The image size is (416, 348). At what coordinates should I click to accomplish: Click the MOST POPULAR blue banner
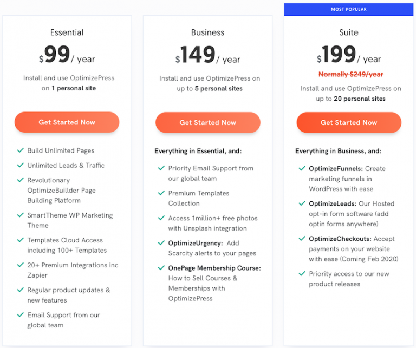pos(349,9)
